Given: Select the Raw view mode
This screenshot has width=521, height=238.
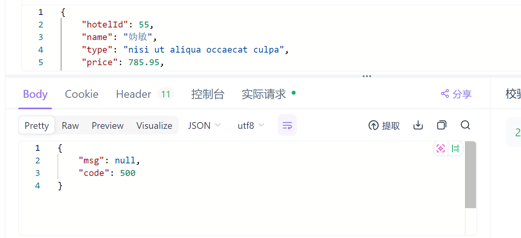Looking at the screenshot, I should point(70,125).
